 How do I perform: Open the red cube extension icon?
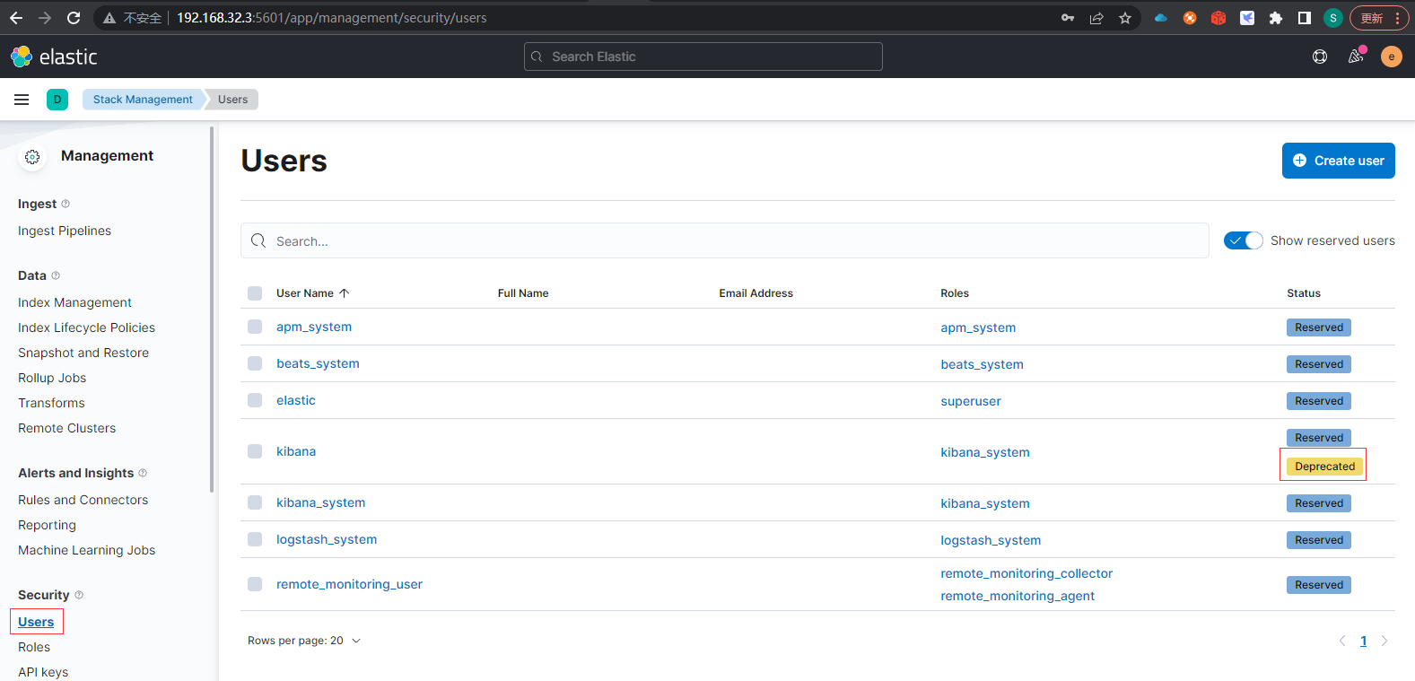click(1218, 18)
